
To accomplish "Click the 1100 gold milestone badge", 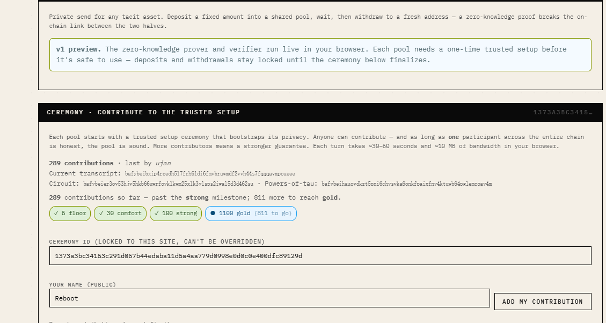I will point(251,213).
